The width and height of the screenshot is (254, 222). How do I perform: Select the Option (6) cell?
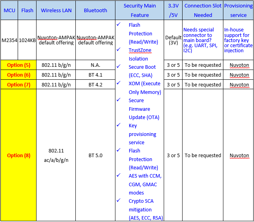[18, 75]
